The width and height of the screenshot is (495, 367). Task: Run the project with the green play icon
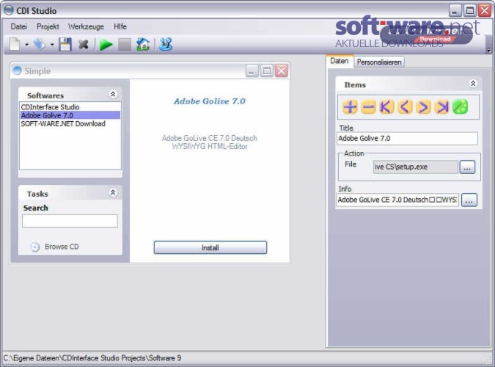click(x=106, y=45)
